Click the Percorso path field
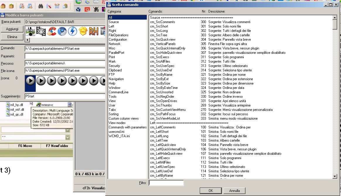341x196 pixels. click(x=65, y=63)
